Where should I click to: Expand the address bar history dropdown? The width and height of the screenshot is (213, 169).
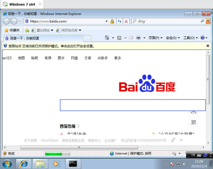point(106,21)
